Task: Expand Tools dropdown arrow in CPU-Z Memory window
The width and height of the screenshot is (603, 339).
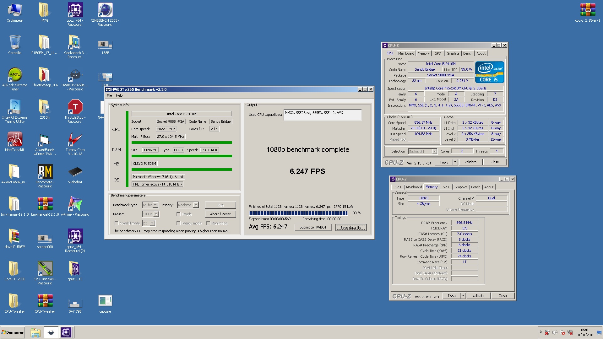Action: click(x=463, y=296)
